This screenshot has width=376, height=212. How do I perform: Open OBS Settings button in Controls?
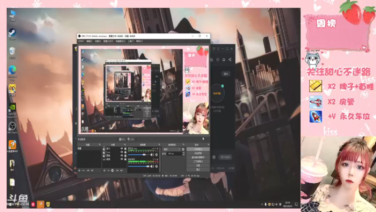[198, 166]
